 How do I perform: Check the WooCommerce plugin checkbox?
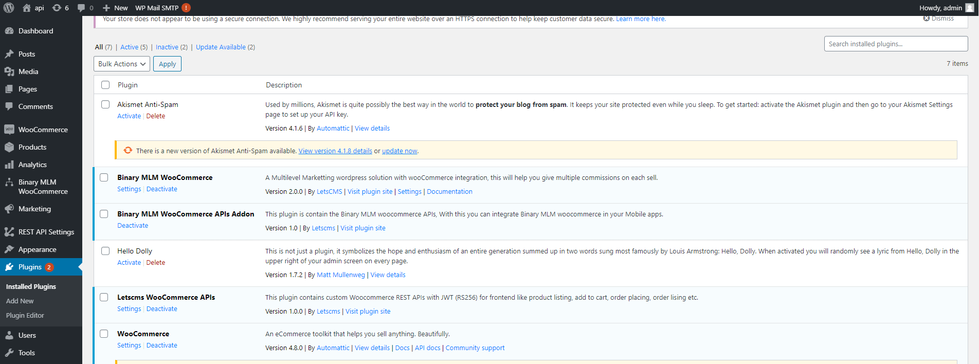click(104, 334)
